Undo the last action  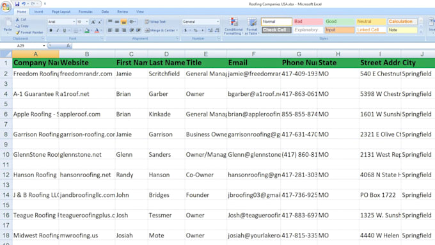(24, 4)
